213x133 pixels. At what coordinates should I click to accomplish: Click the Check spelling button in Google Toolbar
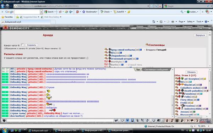point(106,12)
